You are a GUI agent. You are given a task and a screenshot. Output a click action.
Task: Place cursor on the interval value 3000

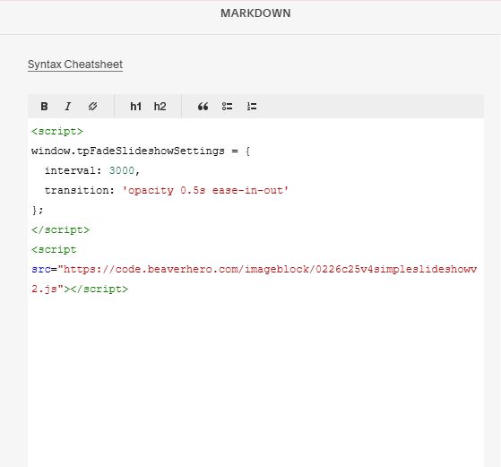point(121,170)
